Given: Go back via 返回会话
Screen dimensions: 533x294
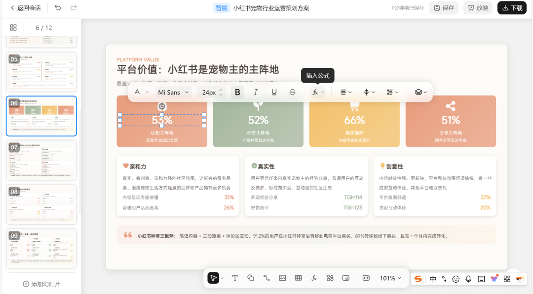Looking at the screenshot, I should [26, 8].
